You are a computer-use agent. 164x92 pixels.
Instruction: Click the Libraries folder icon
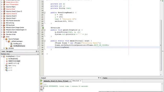6,48
